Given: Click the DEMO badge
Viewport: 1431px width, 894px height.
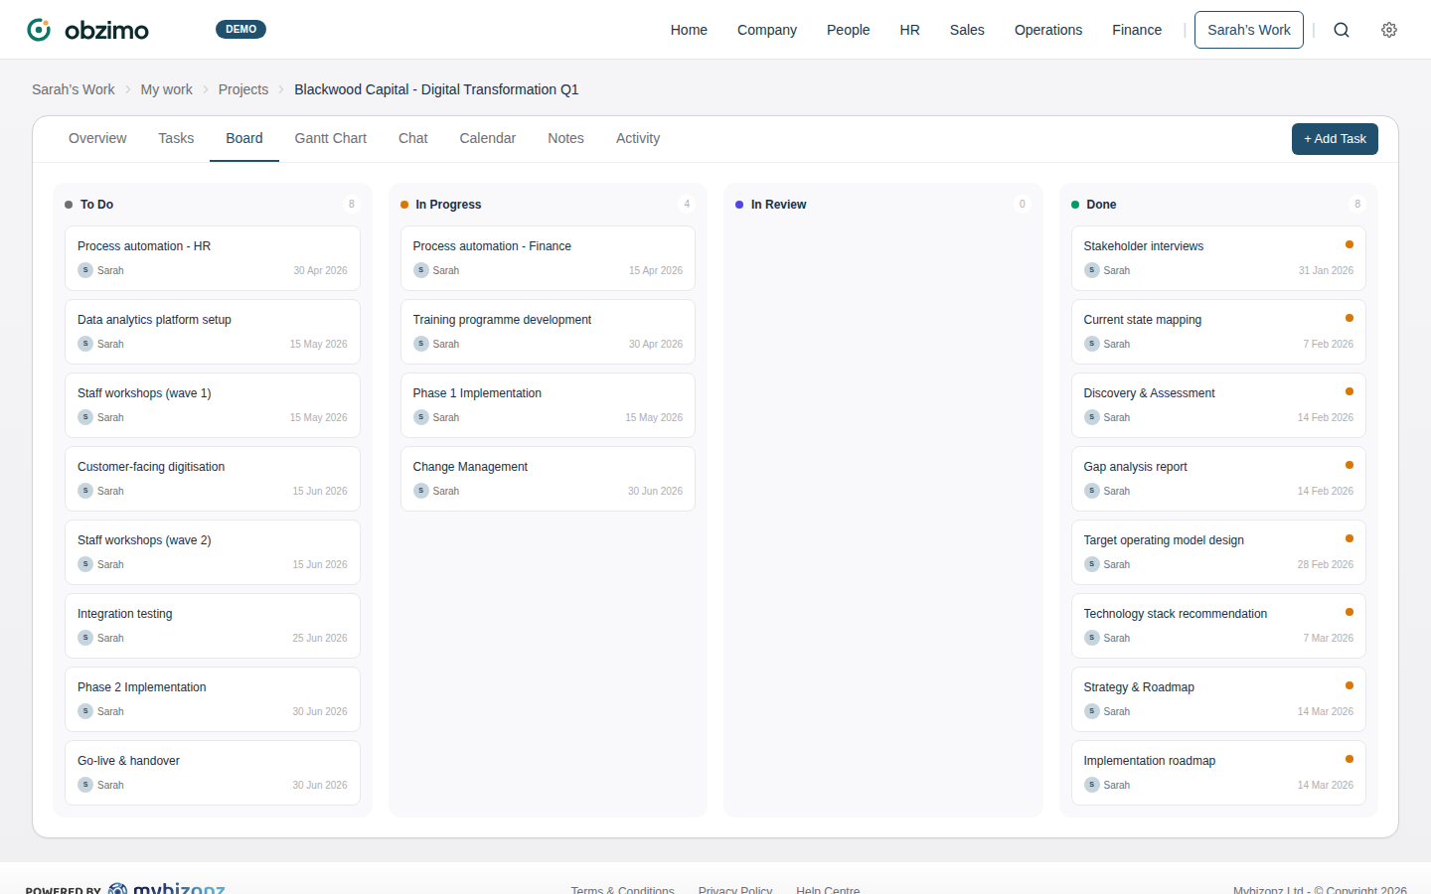Looking at the screenshot, I should 240,30.
